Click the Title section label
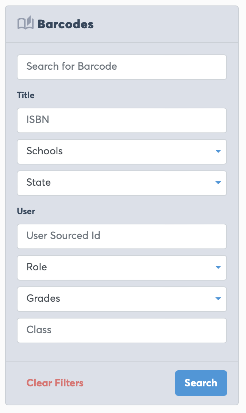246x413 pixels. pyautogui.click(x=26, y=95)
